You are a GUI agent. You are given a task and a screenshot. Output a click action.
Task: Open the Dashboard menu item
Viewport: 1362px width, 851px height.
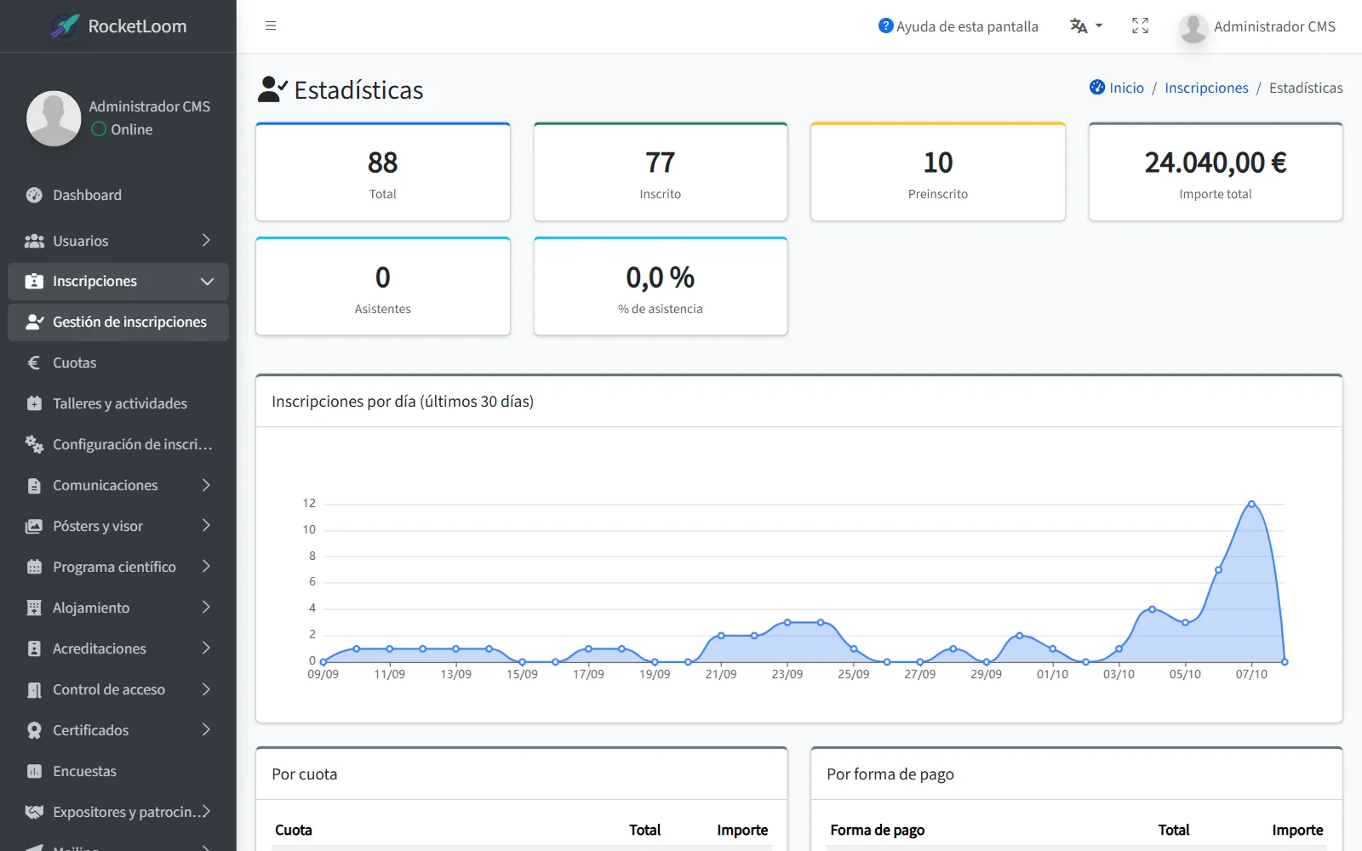pos(118,195)
